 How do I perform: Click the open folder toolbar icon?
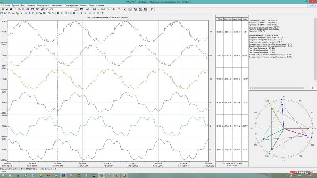3,9
